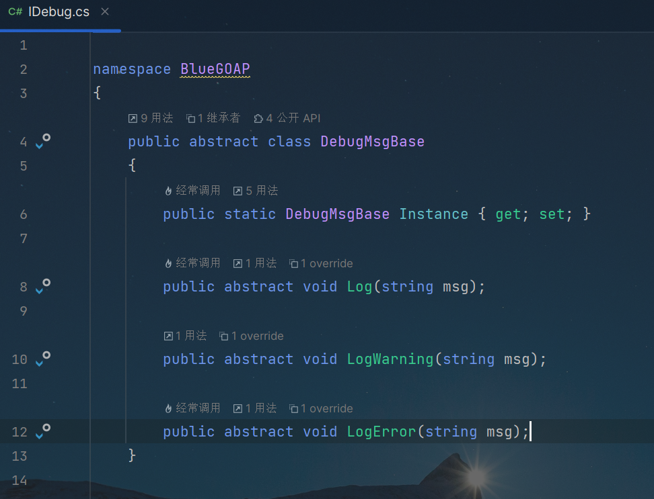Viewport: 654px width, 499px height.
Task: Click '经常调用' hint above the Log method
Action: (192, 263)
